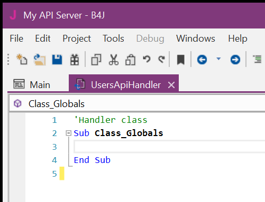Collapse the Sub Class_Globals code block
Screen dimensions: 265x202
click(68, 133)
